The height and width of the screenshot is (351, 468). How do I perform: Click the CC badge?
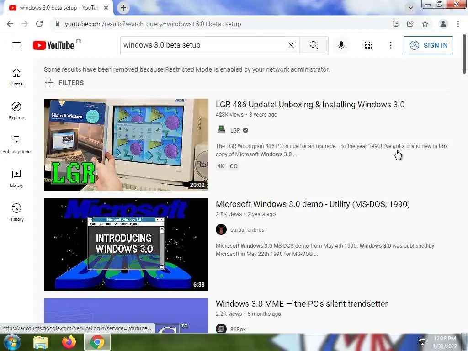click(234, 166)
